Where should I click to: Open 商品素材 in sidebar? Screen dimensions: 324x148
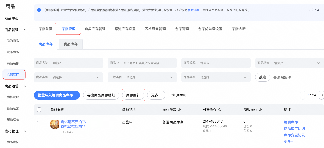pos(13,142)
